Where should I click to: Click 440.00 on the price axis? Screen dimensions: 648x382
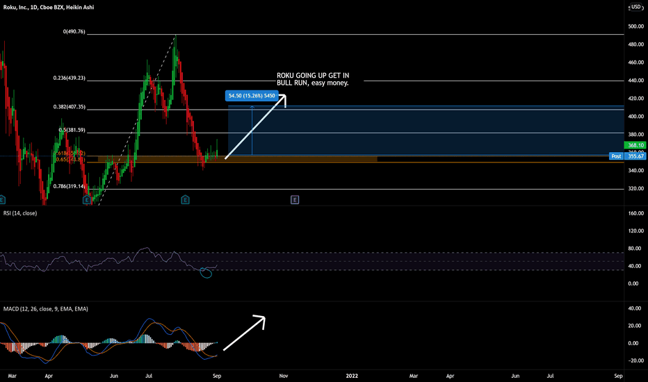[x=636, y=81]
